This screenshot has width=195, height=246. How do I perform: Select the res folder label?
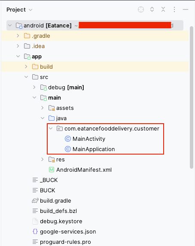click(x=61, y=160)
